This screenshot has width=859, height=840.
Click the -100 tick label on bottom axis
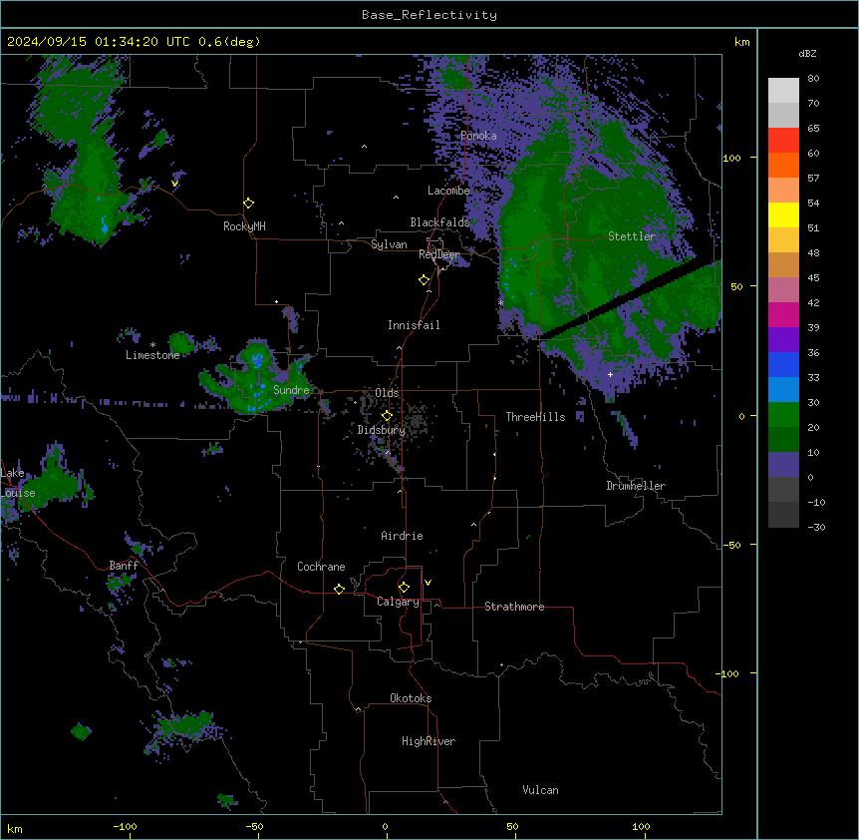point(125,827)
